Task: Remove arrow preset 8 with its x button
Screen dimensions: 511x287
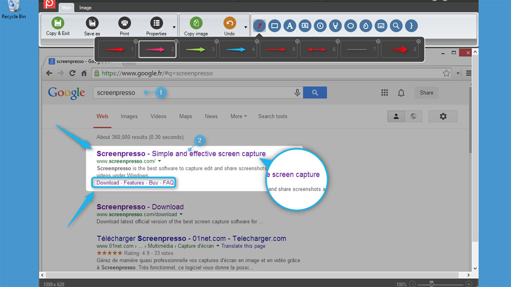Action: click(x=419, y=41)
